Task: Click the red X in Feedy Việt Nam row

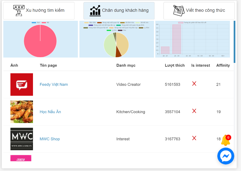Action: (x=194, y=84)
